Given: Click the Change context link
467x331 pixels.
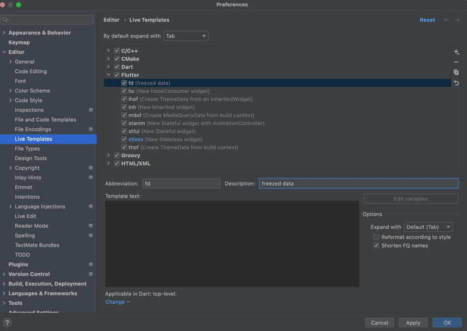Looking at the screenshot, I should pyautogui.click(x=117, y=302).
